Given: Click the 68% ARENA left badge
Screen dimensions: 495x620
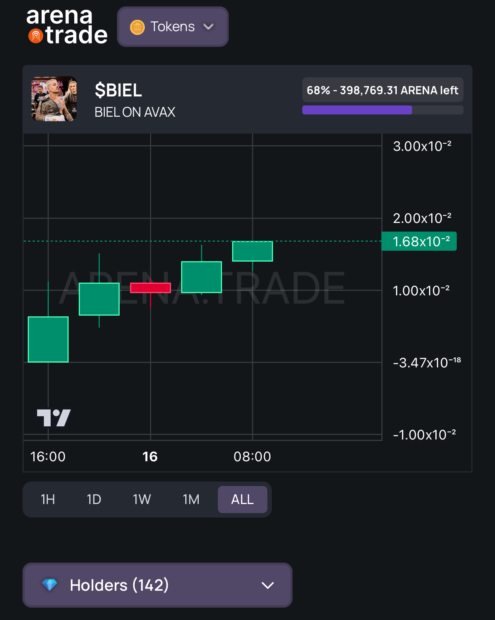Looking at the screenshot, I should [382, 90].
